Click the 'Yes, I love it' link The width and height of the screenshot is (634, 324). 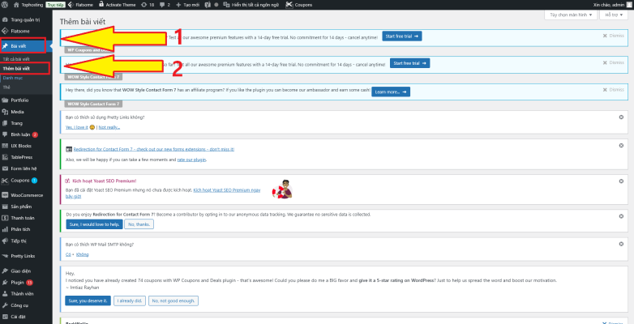pos(78,127)
